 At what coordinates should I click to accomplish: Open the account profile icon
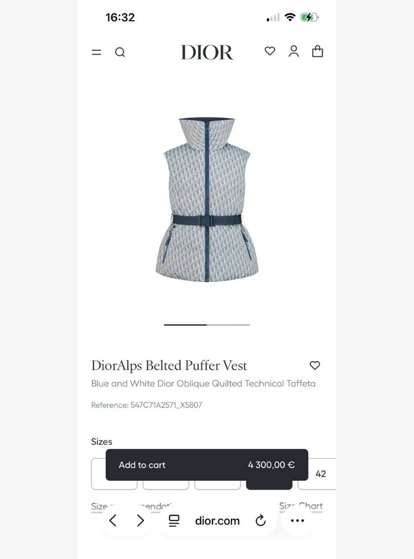(294, 51)
